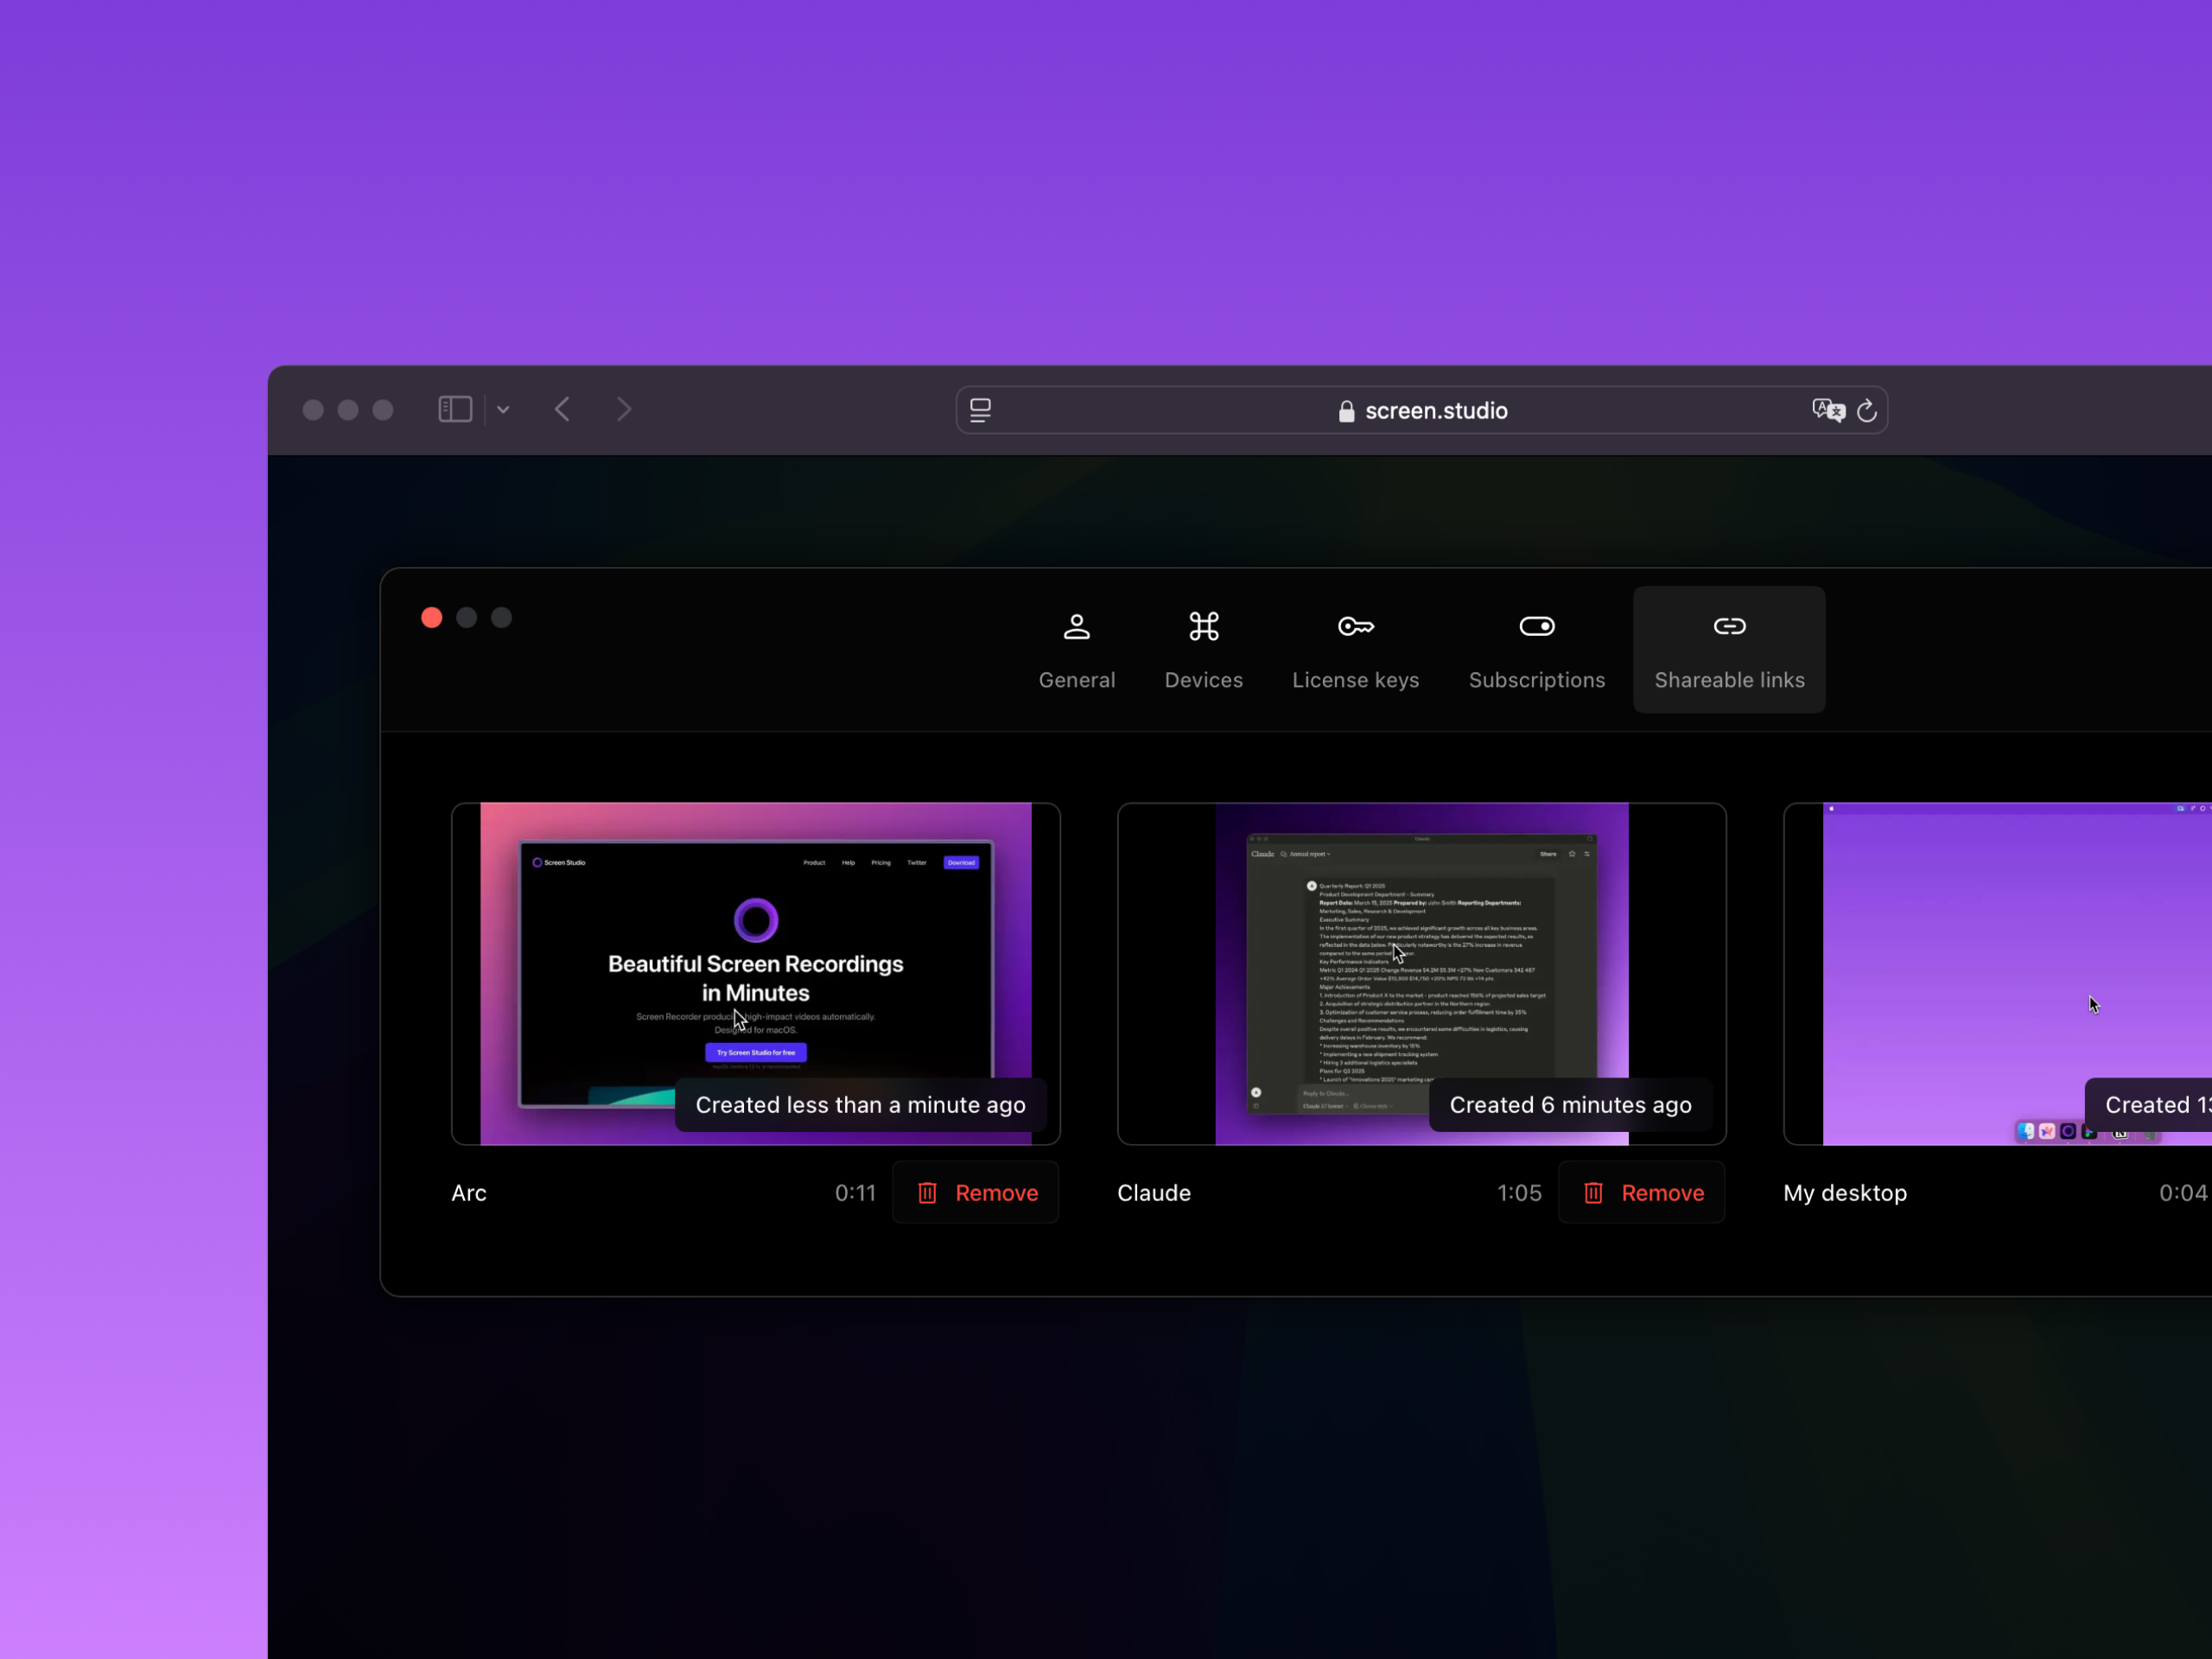Click the lock icon beside screen.studio
This screenshot has height=1659, width=2212.
click(x=1346, y=412)
